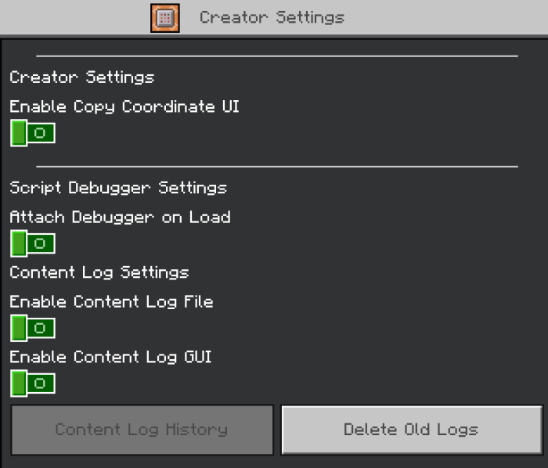Screen dimensions: 548x468
Task: Toggle Enable Content Log GUI switch
Action: pyautogui.click(x=33, y=383)
